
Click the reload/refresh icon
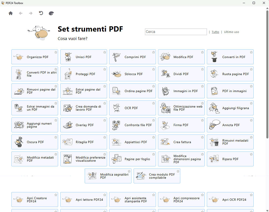tap(41, 13)
